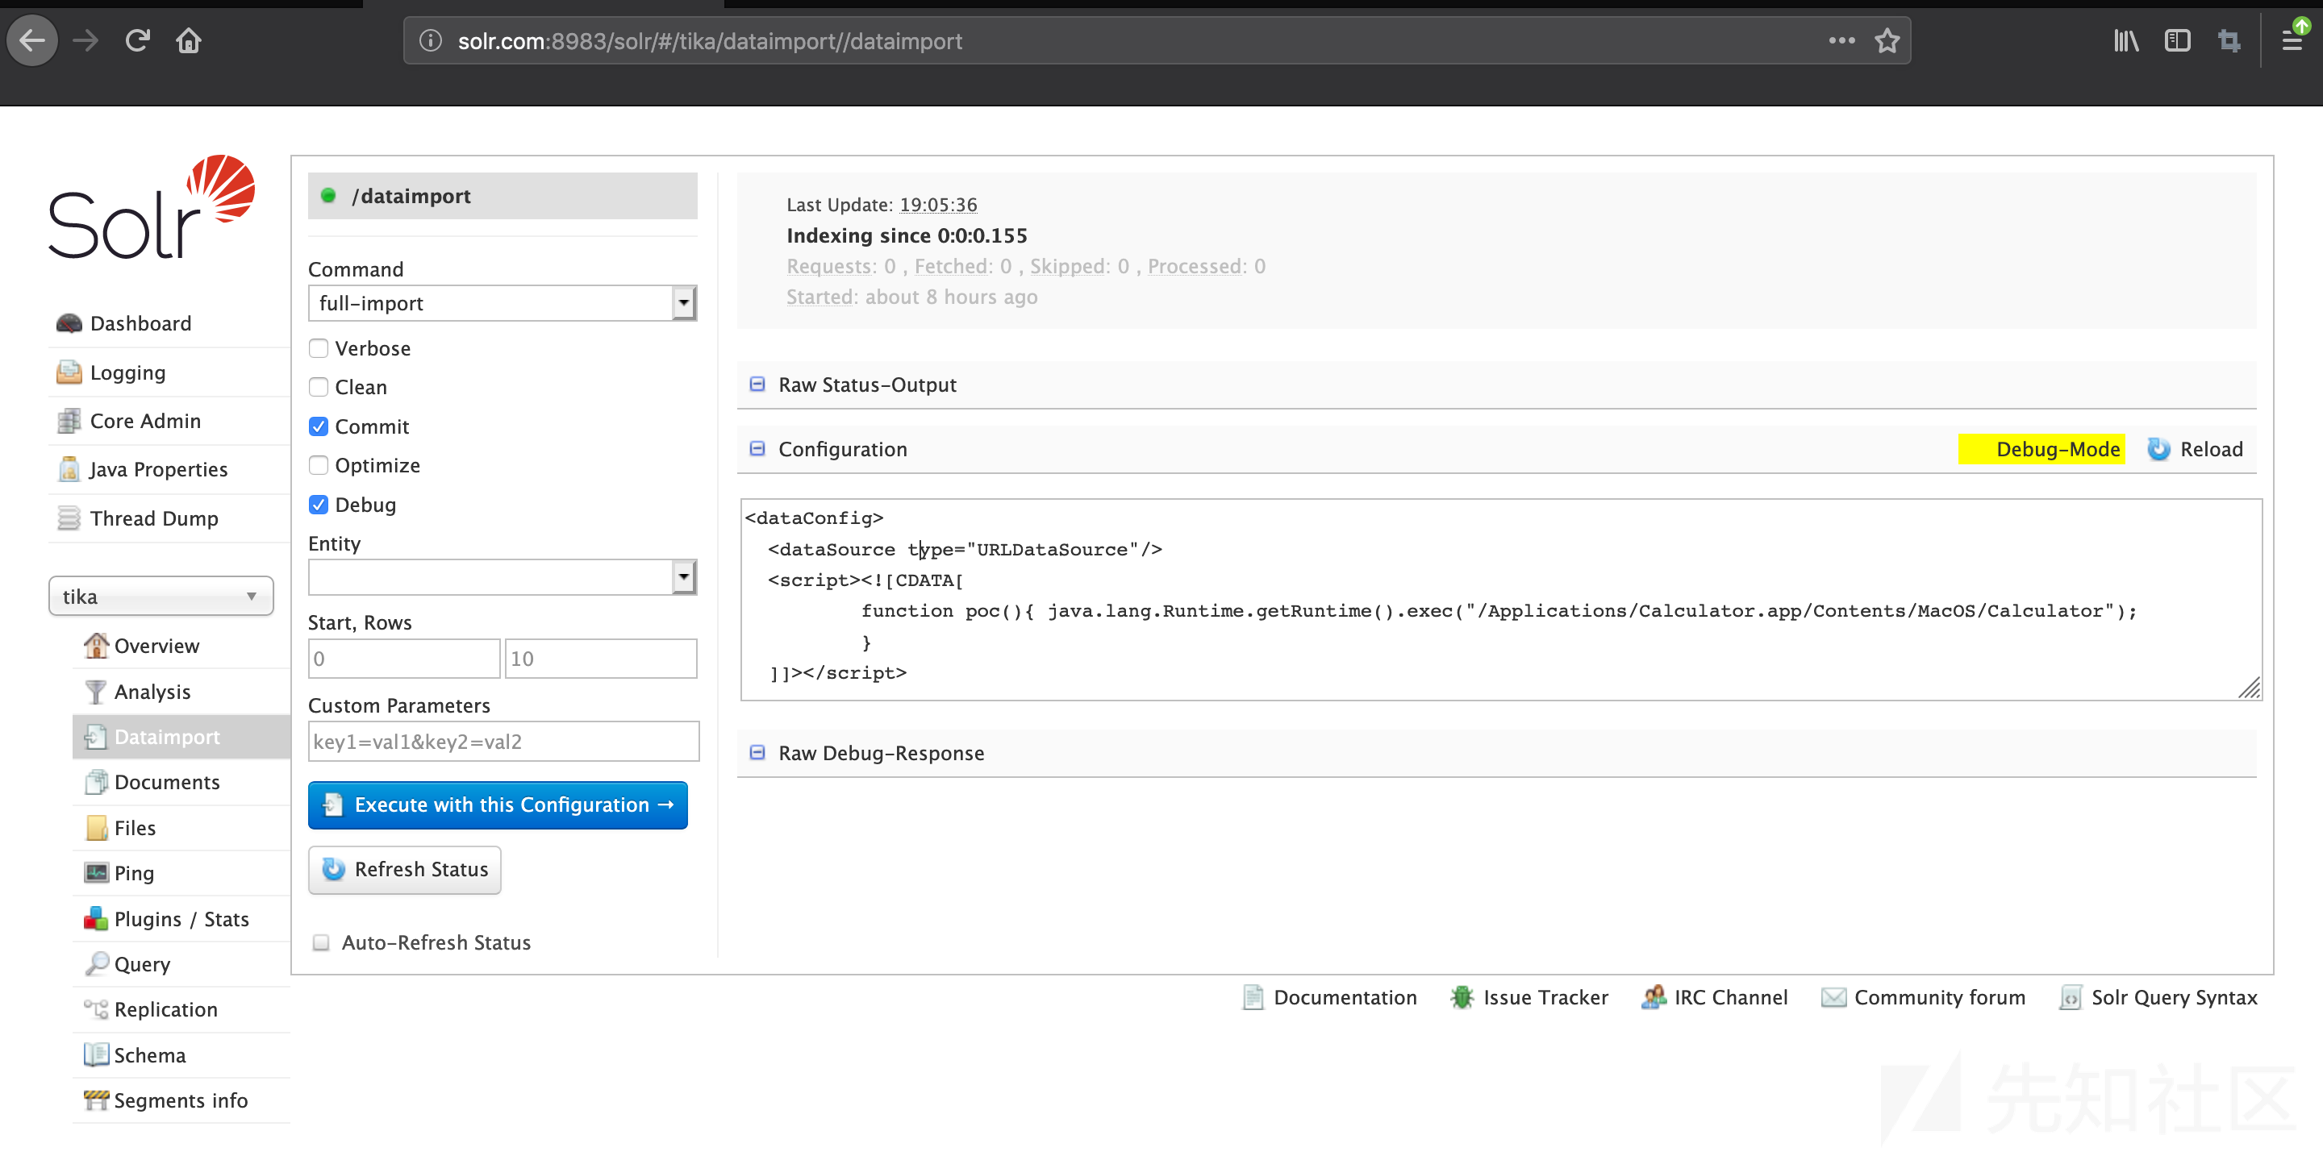Image resolution: width=2323 pixels, height=1156 pixels.
Task: Click the Solr logo
Action: [152, 207]
